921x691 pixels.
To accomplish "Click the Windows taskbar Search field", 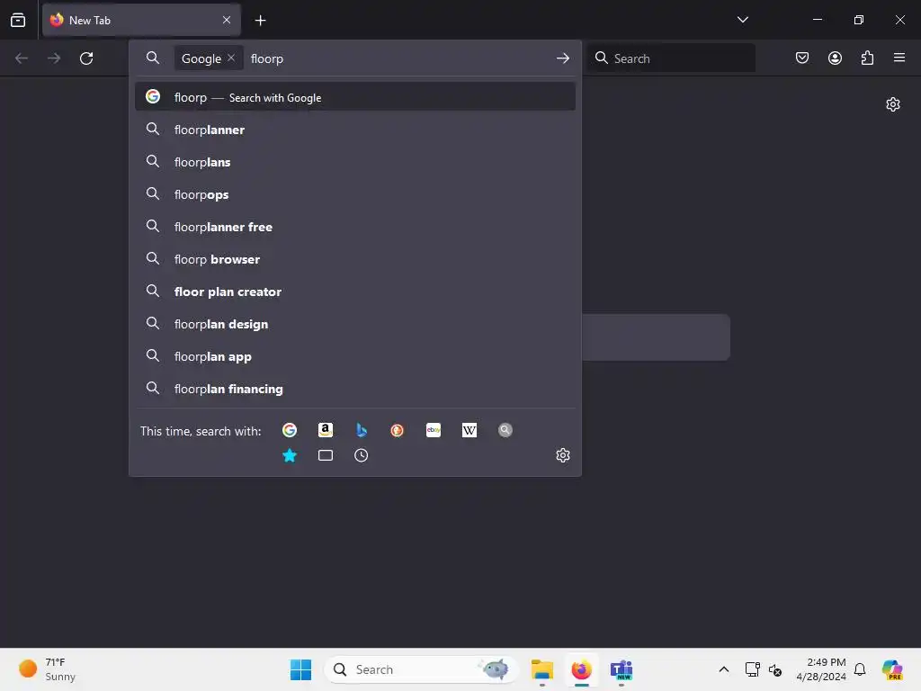I will (x=421, y=669).
